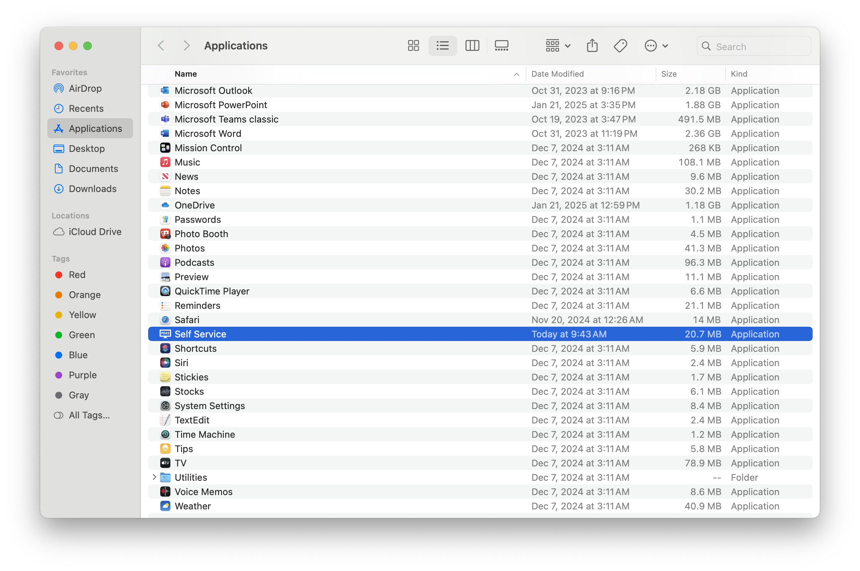
Task: Select the Music app icon
Action: pyautogui.click(x=165, y=162)
